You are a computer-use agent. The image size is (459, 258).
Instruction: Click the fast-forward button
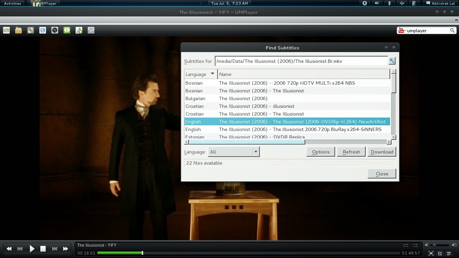[x=66, y=249]
